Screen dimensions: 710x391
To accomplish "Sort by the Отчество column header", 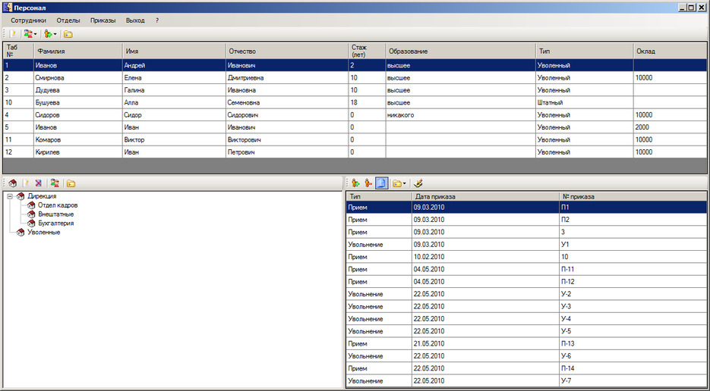I will [287, 51].
